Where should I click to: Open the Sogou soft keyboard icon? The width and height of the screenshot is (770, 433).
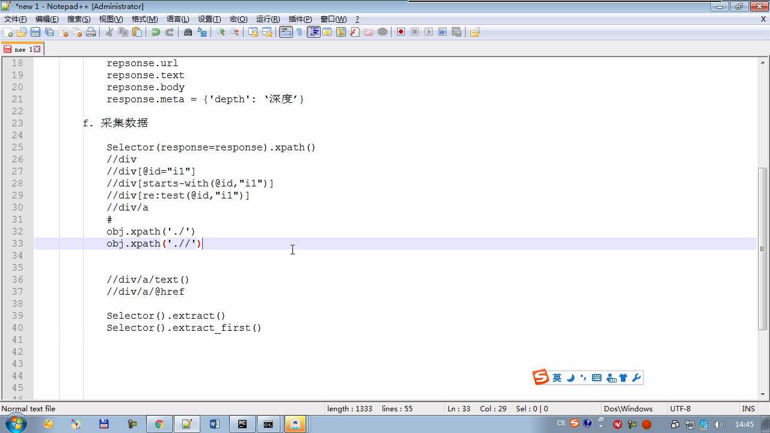pyautogui.click(x=597, y=378)
